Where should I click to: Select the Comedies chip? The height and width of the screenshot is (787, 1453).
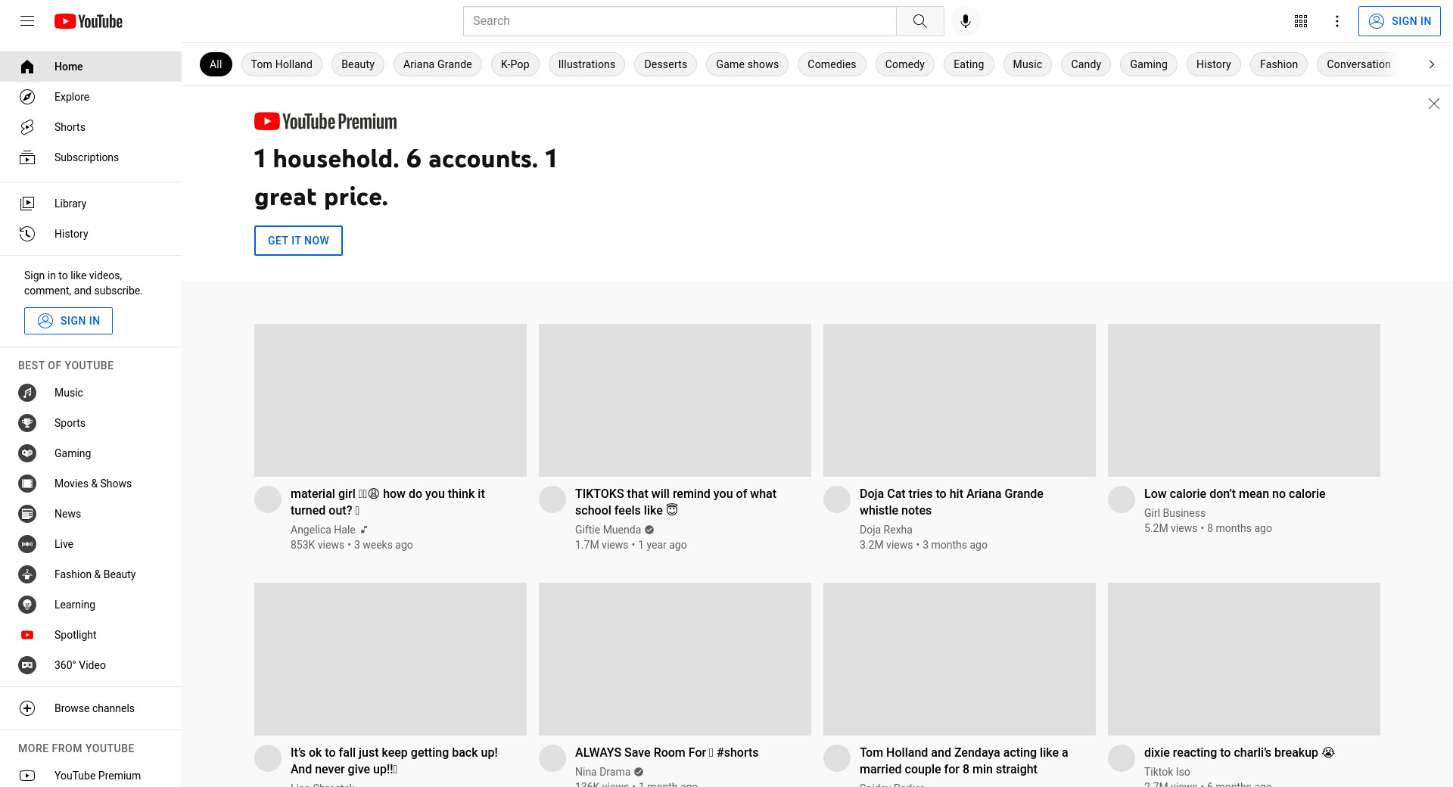832,64
